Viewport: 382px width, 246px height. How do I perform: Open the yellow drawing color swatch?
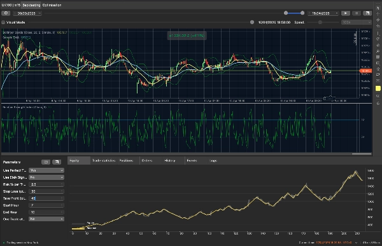pos(378,88)
